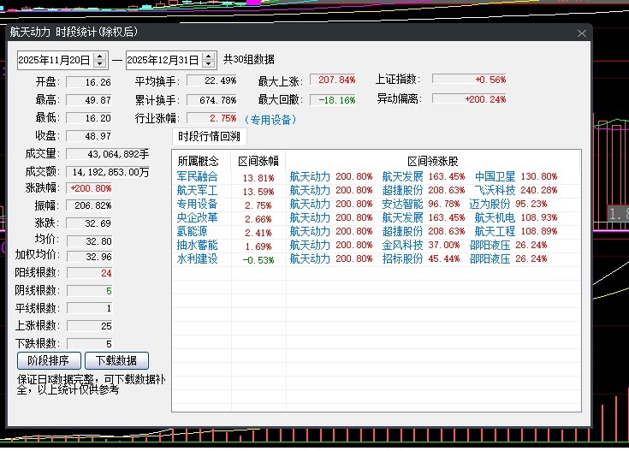The height and width of the screenshot is (451, 629).
Task: Select 邵阳液压 in 抽水蓄能 row
Action: click(490, 245)
